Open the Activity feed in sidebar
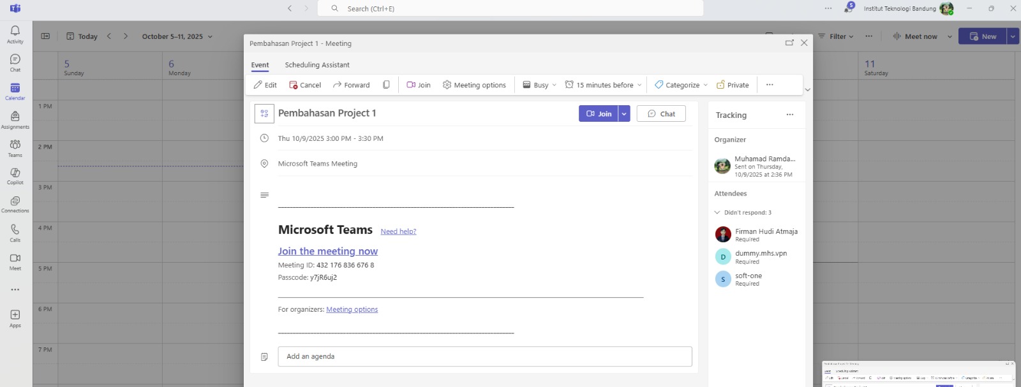The image size is (1021, 387). (15, 34)
